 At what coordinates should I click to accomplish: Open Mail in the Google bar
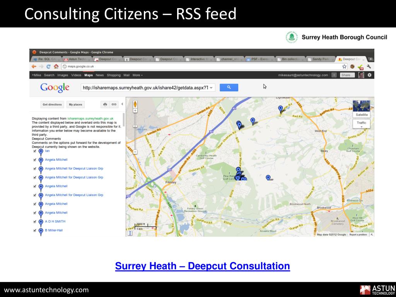click(126, 75)
